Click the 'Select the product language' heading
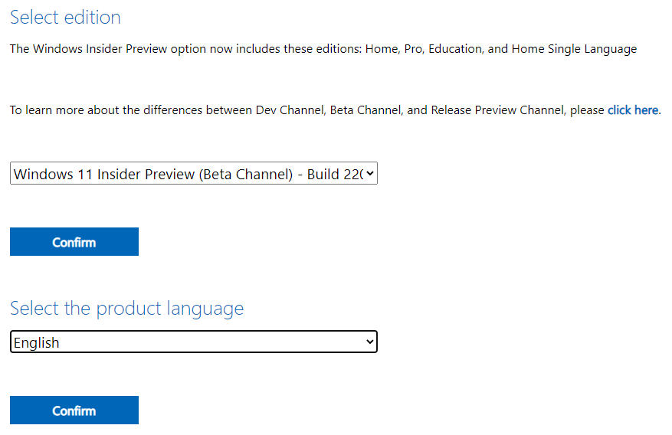This screenshot has height=435, width=672. pos(127,309)
